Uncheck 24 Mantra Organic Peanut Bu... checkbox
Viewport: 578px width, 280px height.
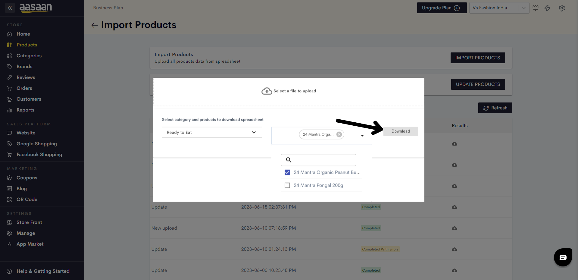pos(287,172)
